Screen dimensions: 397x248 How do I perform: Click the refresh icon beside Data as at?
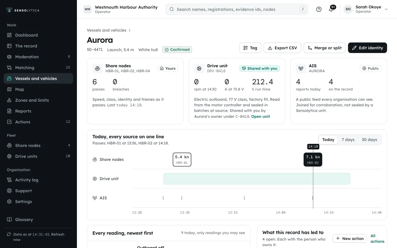9,234
